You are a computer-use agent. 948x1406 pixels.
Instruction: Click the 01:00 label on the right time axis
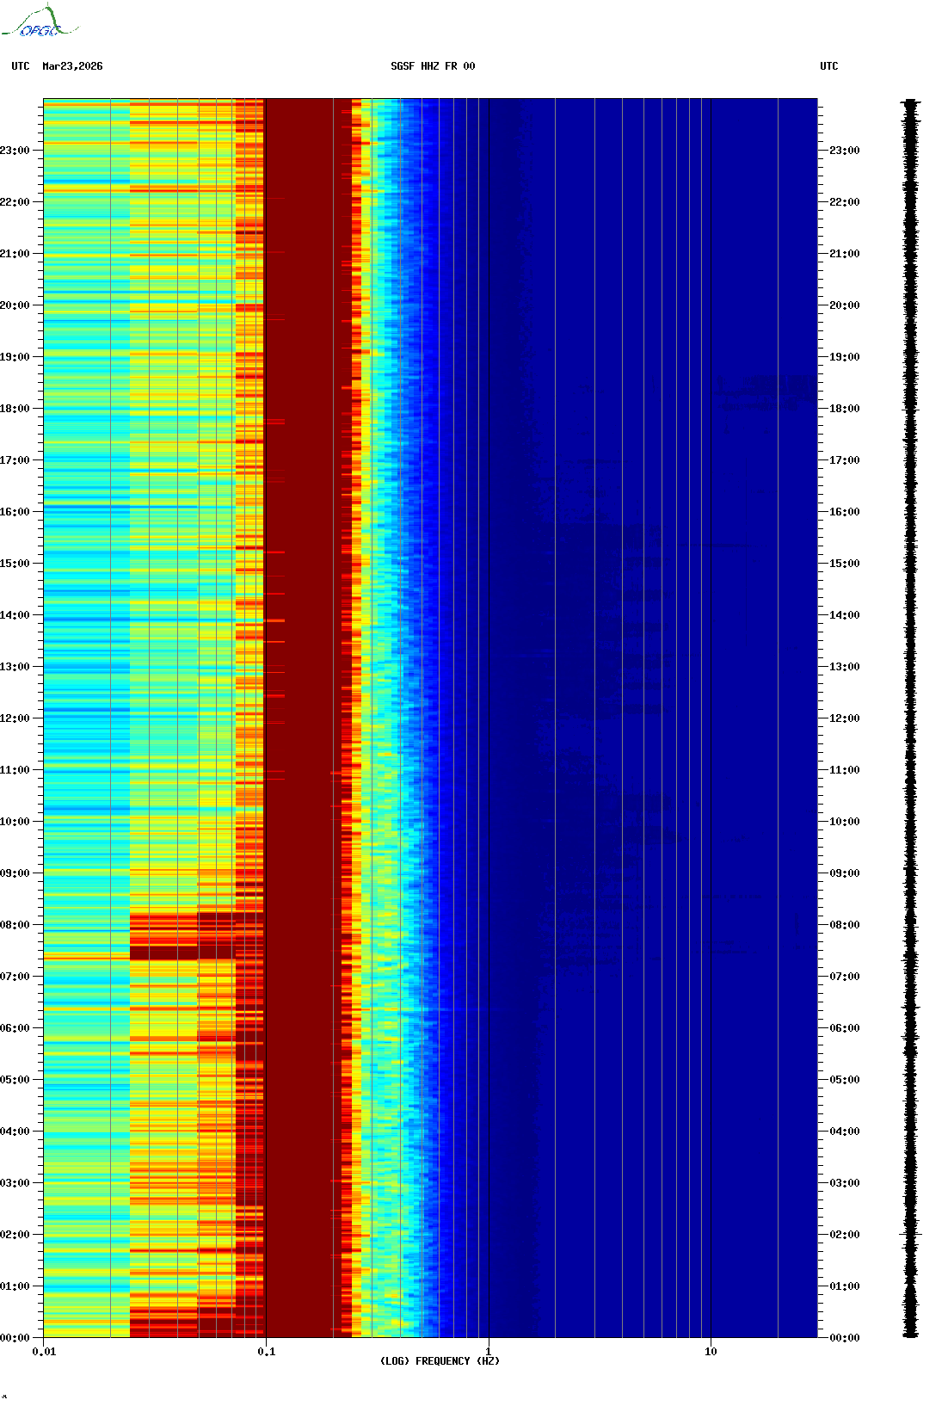pos(845,1286)
